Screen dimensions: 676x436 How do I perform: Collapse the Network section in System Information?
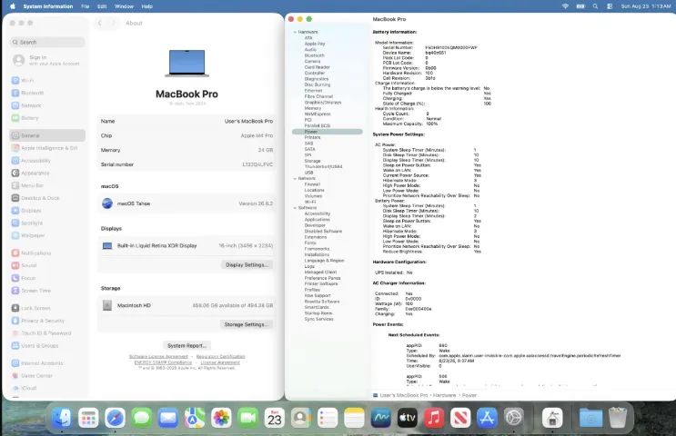coord(295,179)
